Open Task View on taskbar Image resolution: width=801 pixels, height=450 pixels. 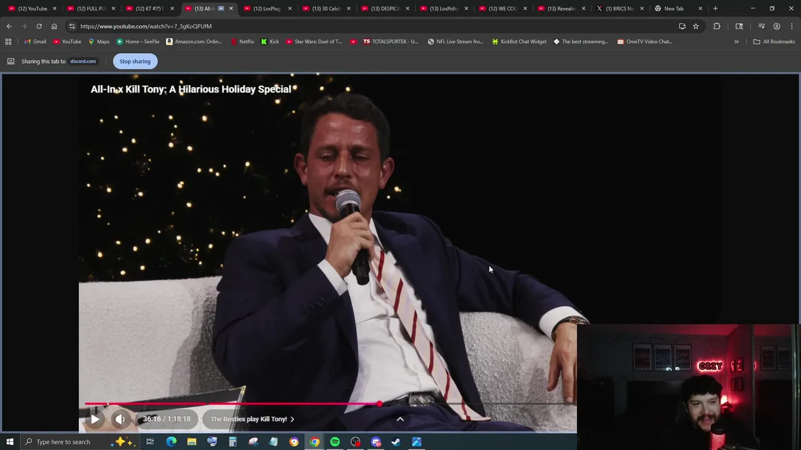pyautogui.click(x=150, y=442)
